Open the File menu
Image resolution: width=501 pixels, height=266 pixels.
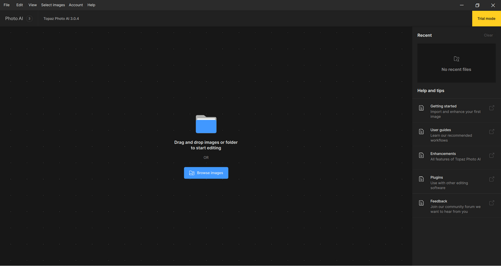[6, 5]
